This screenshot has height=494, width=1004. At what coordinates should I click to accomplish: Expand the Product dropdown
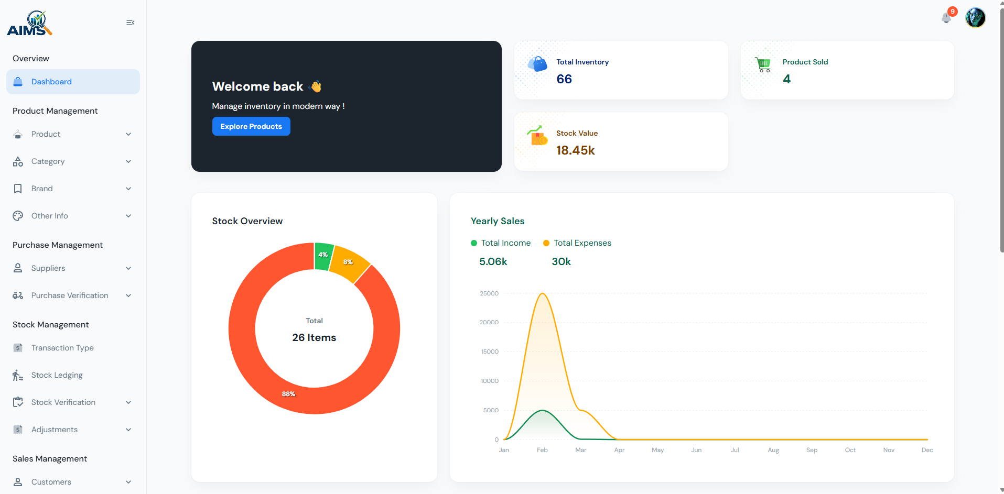pyautogui.click(x=128, y=134)
